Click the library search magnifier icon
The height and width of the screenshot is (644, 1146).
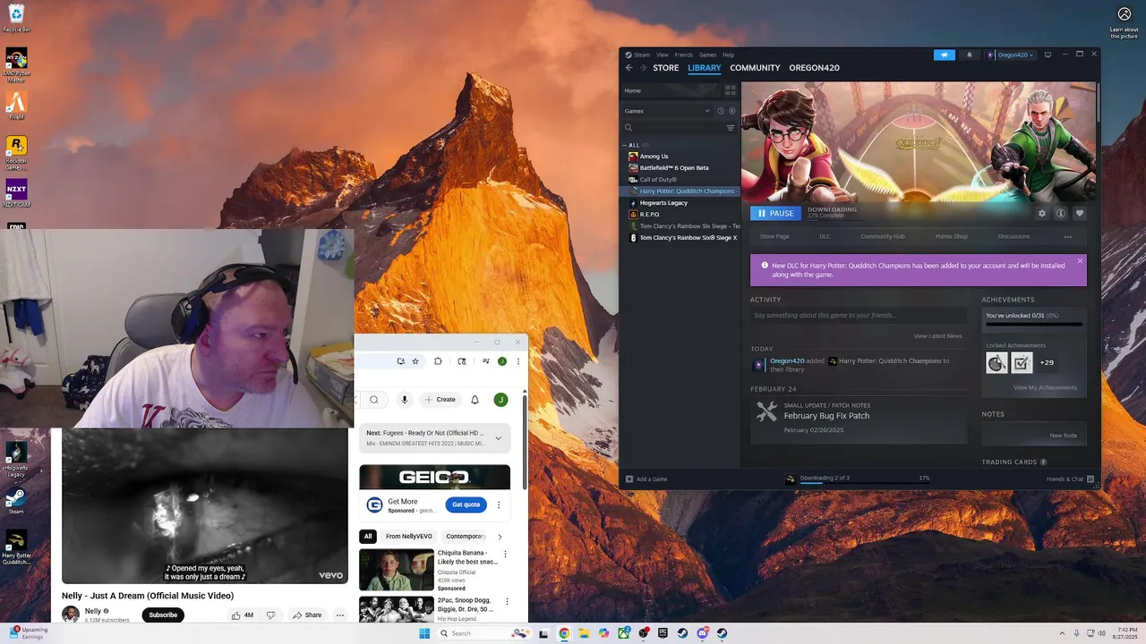coord(629,128)
